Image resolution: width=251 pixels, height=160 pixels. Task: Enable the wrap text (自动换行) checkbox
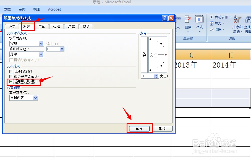click(11, 71)
